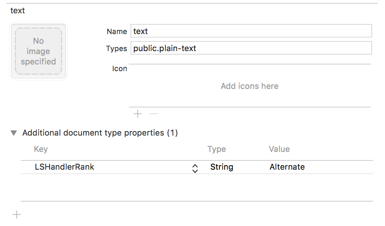Select the LSHandlerRank key cell
This screenshot has height=226, width=385.
point(65,167)
